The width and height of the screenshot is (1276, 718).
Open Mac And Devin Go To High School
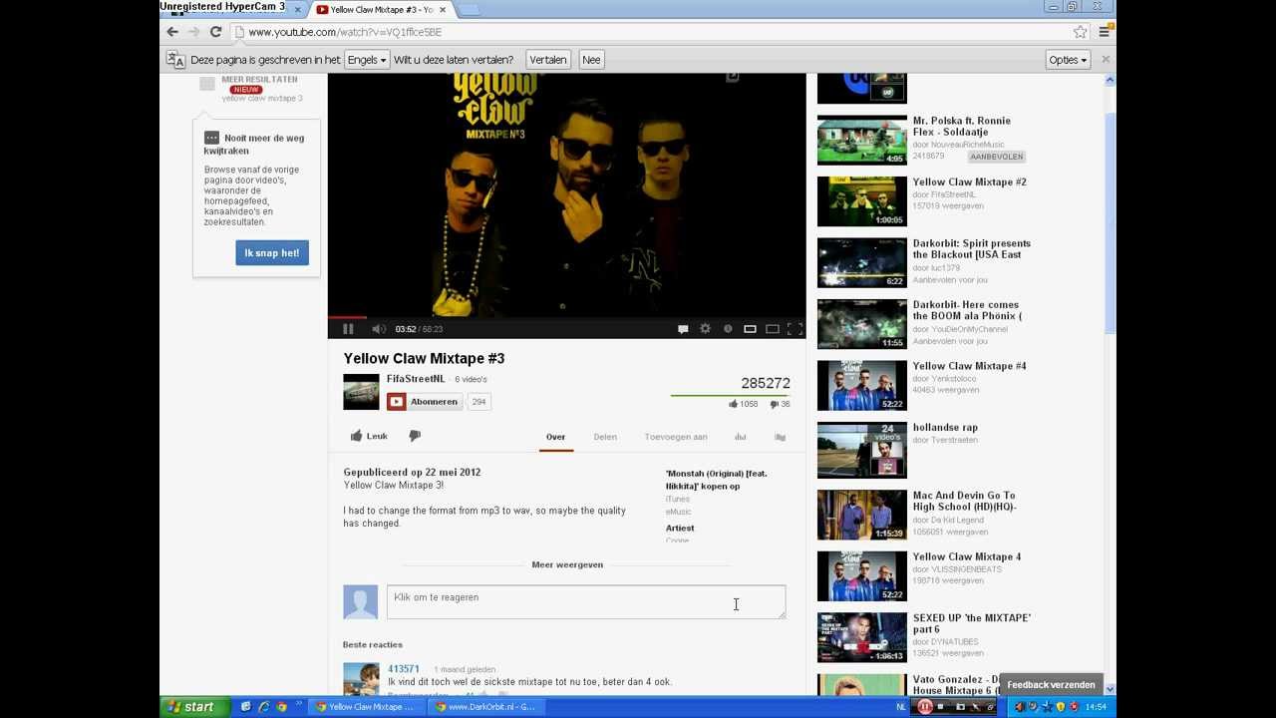pos(862,515)
